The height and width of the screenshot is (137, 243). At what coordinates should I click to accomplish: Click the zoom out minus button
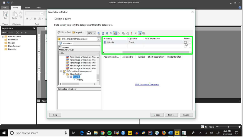point(217,127)
